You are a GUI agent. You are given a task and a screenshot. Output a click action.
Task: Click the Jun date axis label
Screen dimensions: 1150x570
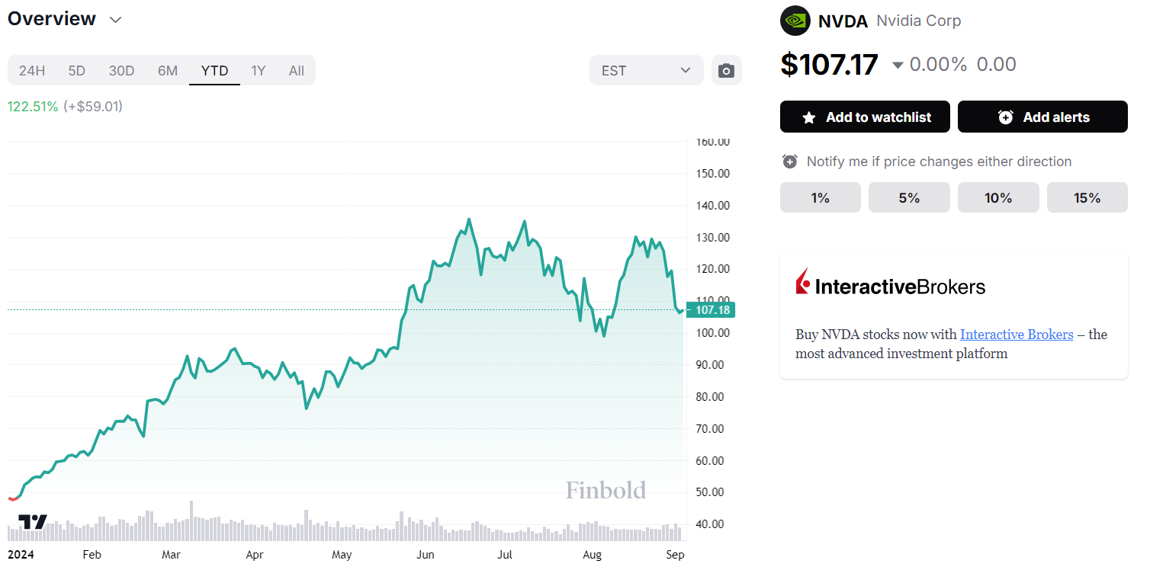pos(426,555)
